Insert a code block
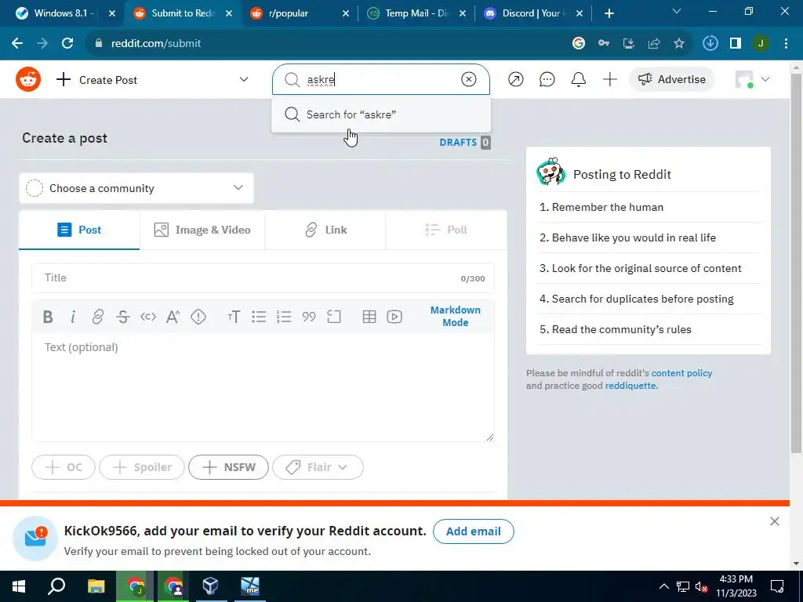This screenshot has width=803, height=602. [334, 317]
